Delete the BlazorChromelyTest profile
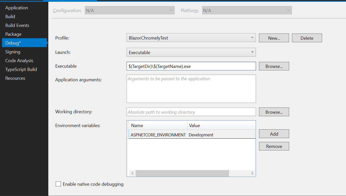This screenshot has height=196, width=346. click(307, 38)
